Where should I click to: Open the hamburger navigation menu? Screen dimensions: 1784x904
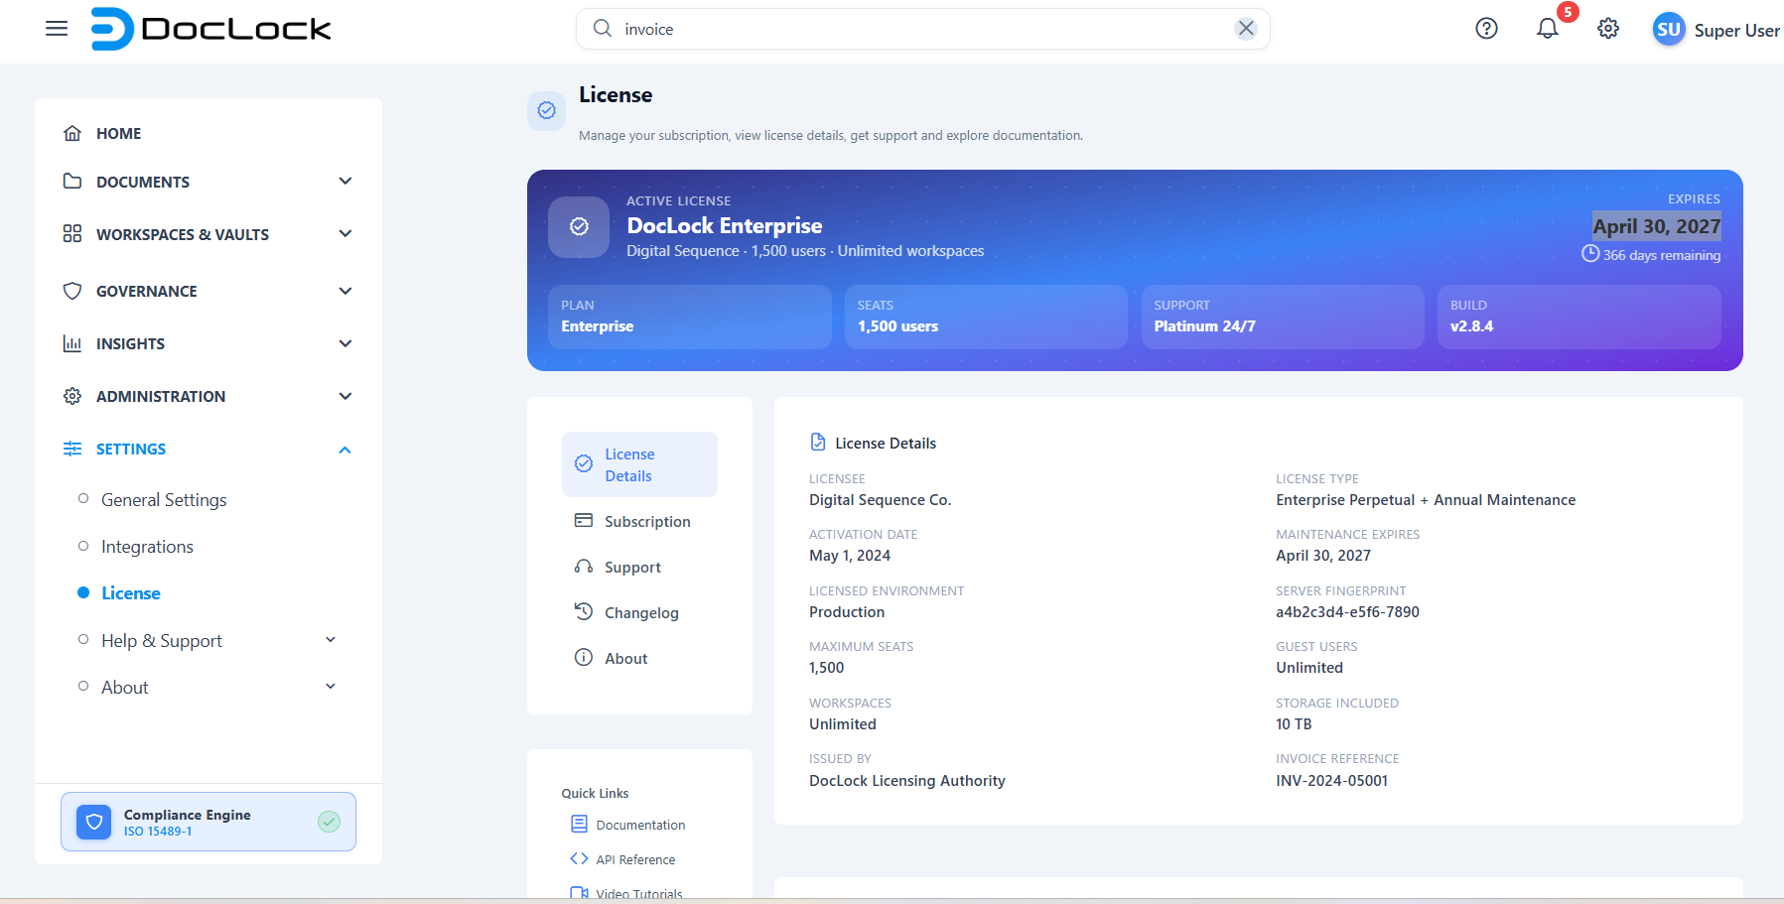[57, 29]
